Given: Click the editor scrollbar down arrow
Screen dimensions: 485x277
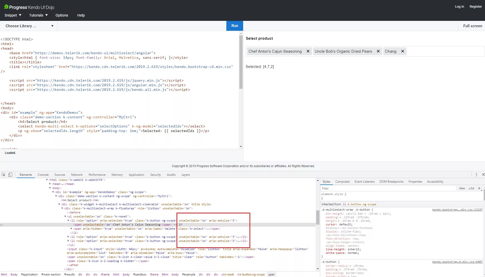Looking at the screenshot, I should [x=241, y=147].
